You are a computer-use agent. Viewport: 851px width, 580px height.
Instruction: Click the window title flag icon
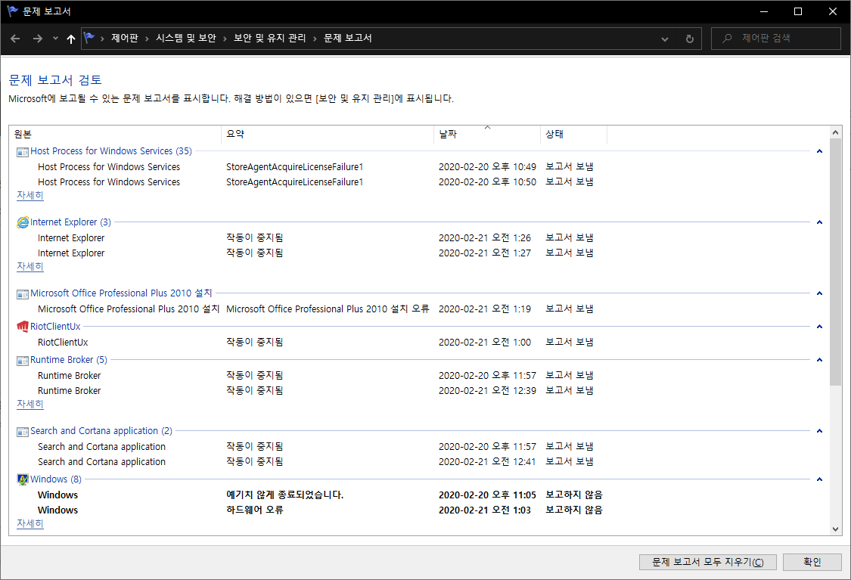tap(12, 11)
